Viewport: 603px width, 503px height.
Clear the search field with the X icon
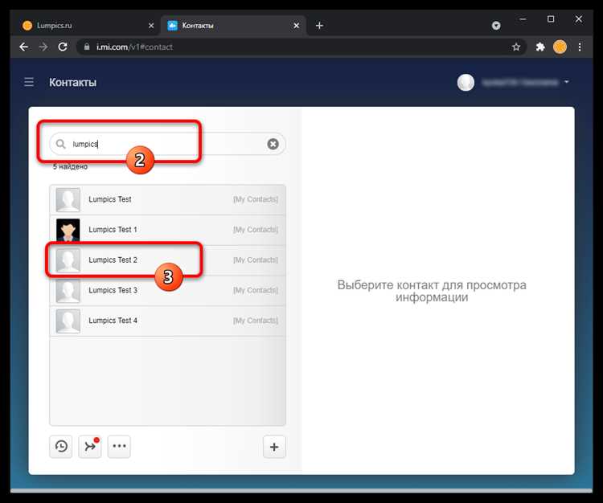click(x=273, y=144)
